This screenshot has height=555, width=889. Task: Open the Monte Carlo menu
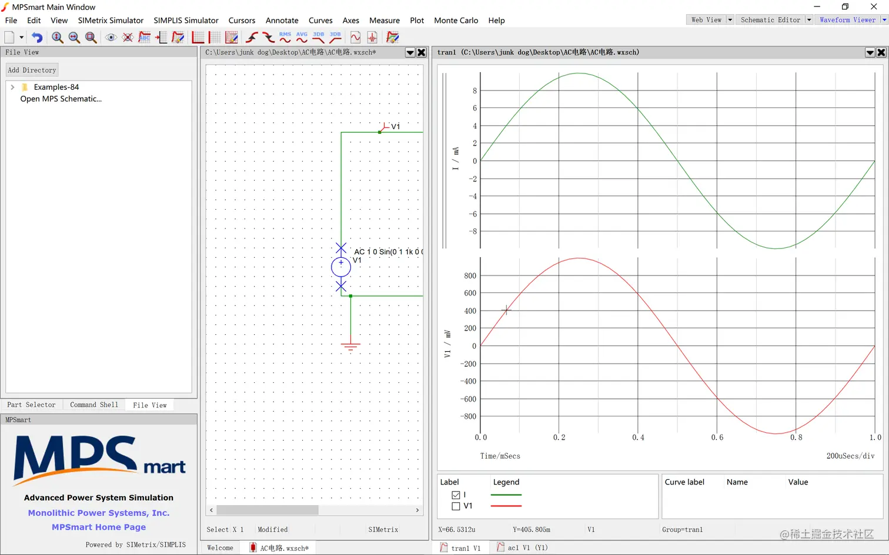pos(456,21)
